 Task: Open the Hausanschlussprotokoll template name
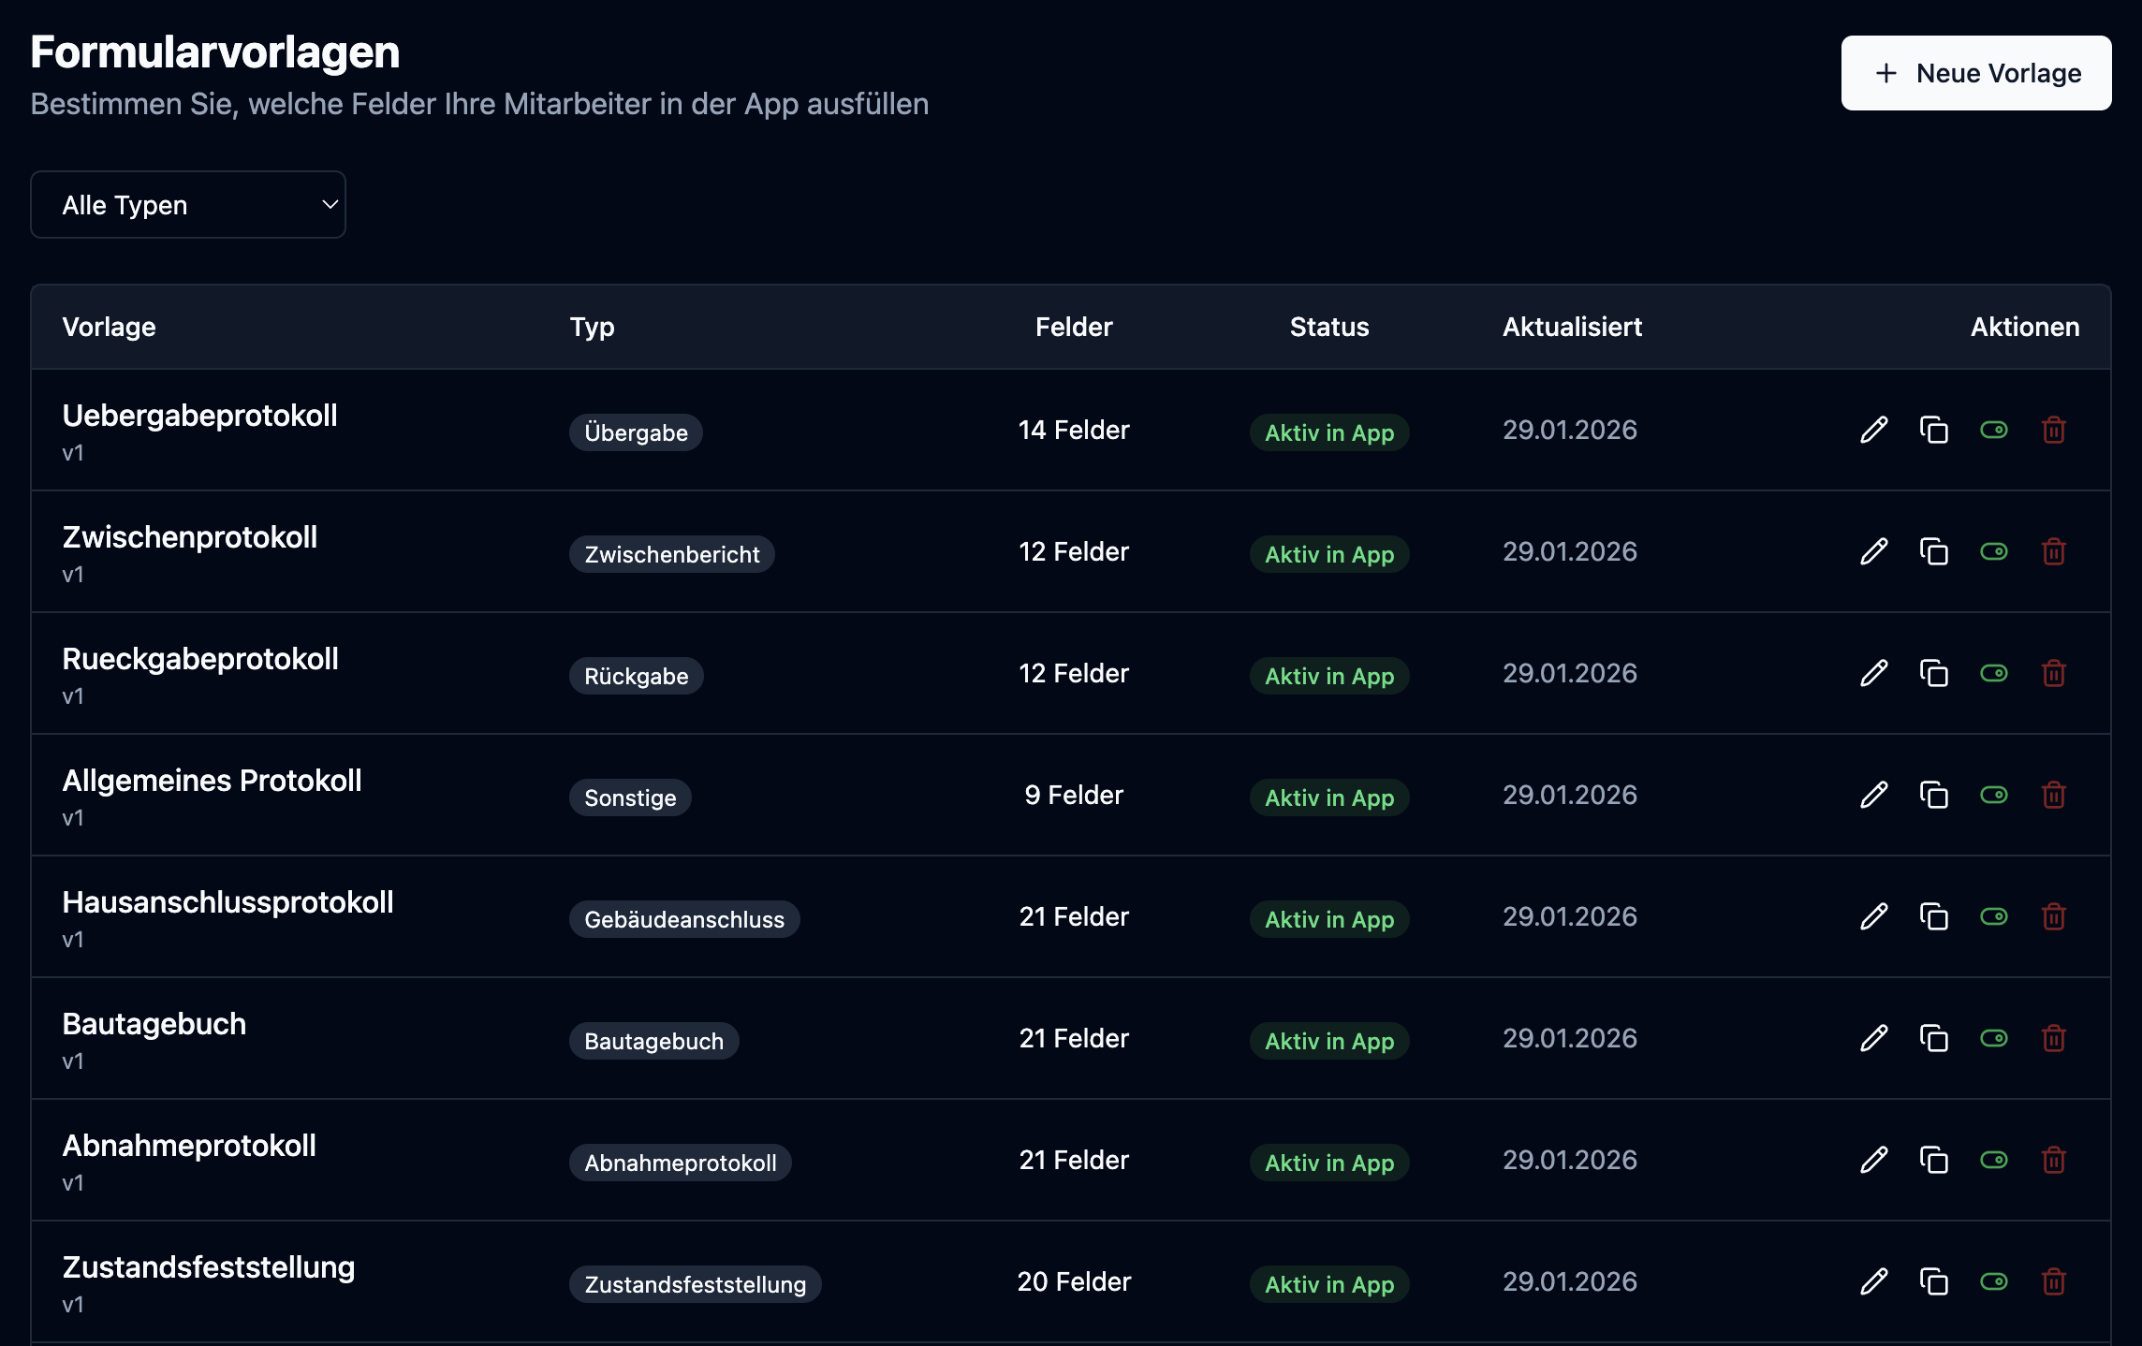tap(227, 902)
